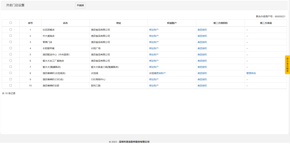Viewport: 290px width, 144px height.
Task: Click 绑定账户 for 爱太太(隆康路店)
Action: click(154, 67)
